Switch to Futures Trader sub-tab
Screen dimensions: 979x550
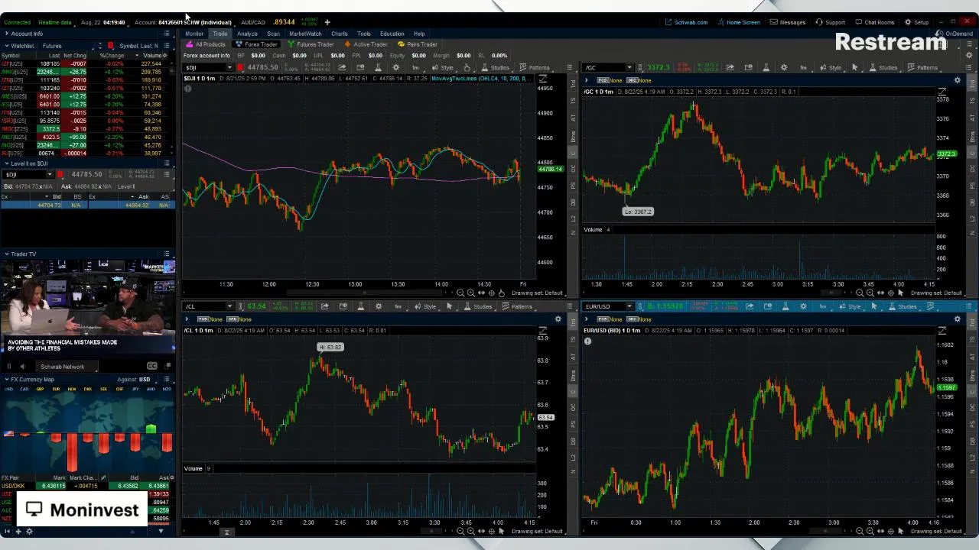[311, 44]
